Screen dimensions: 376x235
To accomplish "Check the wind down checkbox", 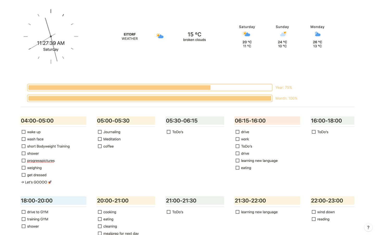I will tap(314, 212).
